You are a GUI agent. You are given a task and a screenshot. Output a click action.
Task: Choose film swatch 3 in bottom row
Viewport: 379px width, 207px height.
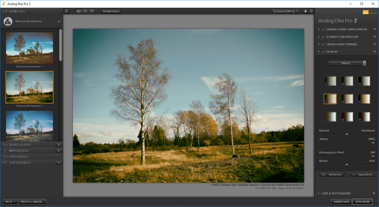pyautogui.click(x=364, y=117)
